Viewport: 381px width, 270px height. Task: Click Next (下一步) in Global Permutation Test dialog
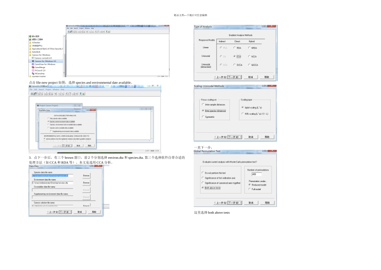tap(235, 202)
